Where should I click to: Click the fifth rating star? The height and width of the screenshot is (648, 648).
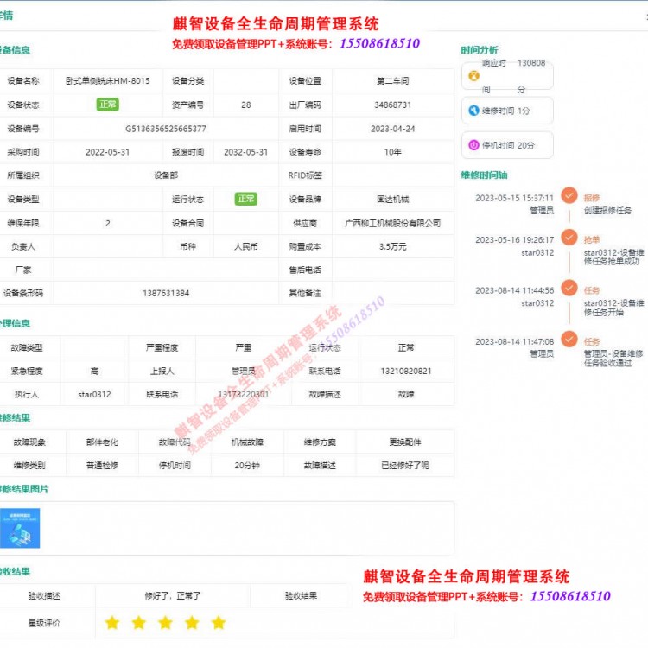219,622
